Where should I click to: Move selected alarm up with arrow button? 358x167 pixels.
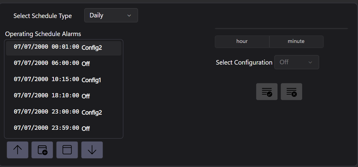(x=18, y=150)
